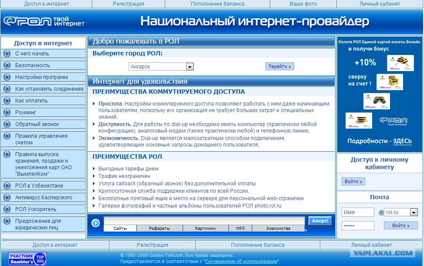Screen dimensions: 424x266
Task: Click the Aport search text field
Action: pyautogui.click(x=204, y=221)
